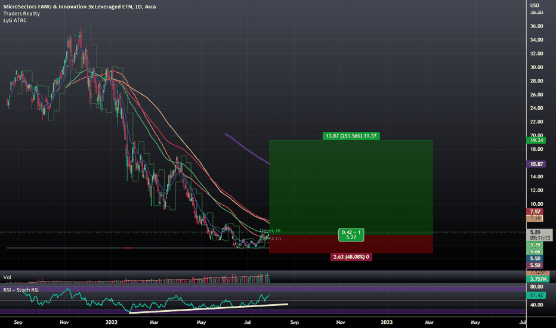Click the 40.00 RSI scale label
The width and height of the screenshot is (556, 328).
(536, 305)
